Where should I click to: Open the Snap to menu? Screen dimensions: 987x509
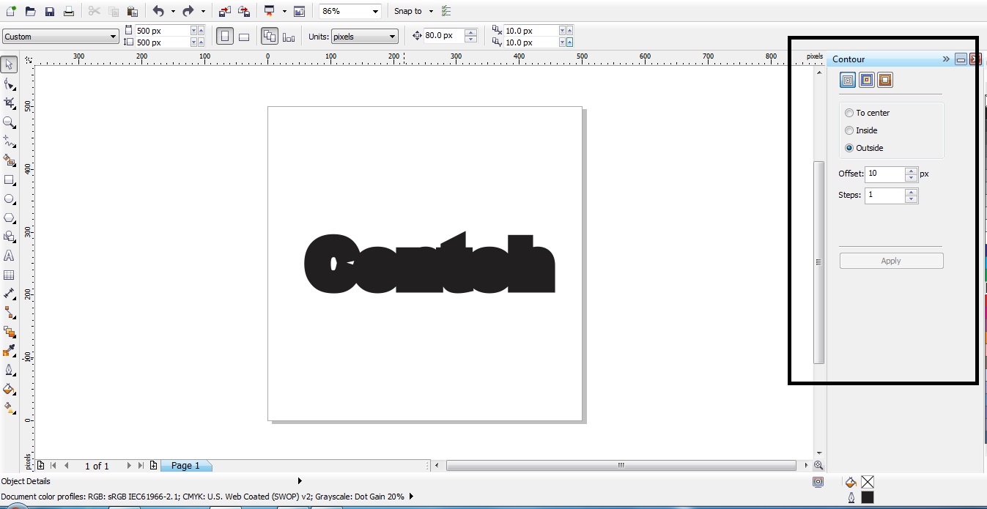click(x=410, y=10)
